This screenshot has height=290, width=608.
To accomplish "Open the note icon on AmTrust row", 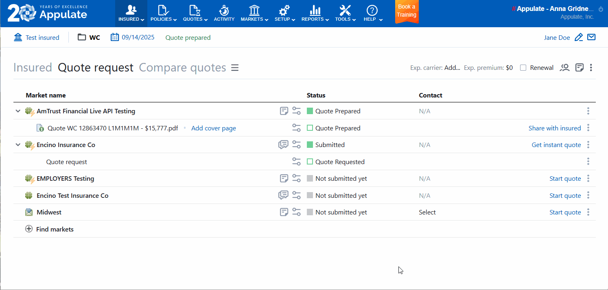I will coord(284,111).
